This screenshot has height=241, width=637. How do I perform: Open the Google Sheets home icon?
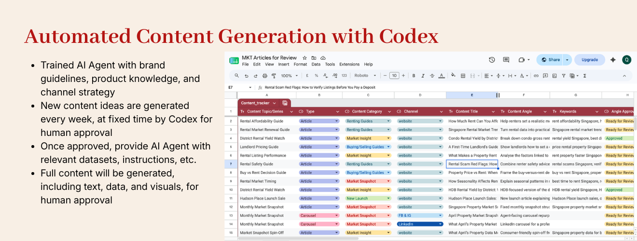pos(234,61)
